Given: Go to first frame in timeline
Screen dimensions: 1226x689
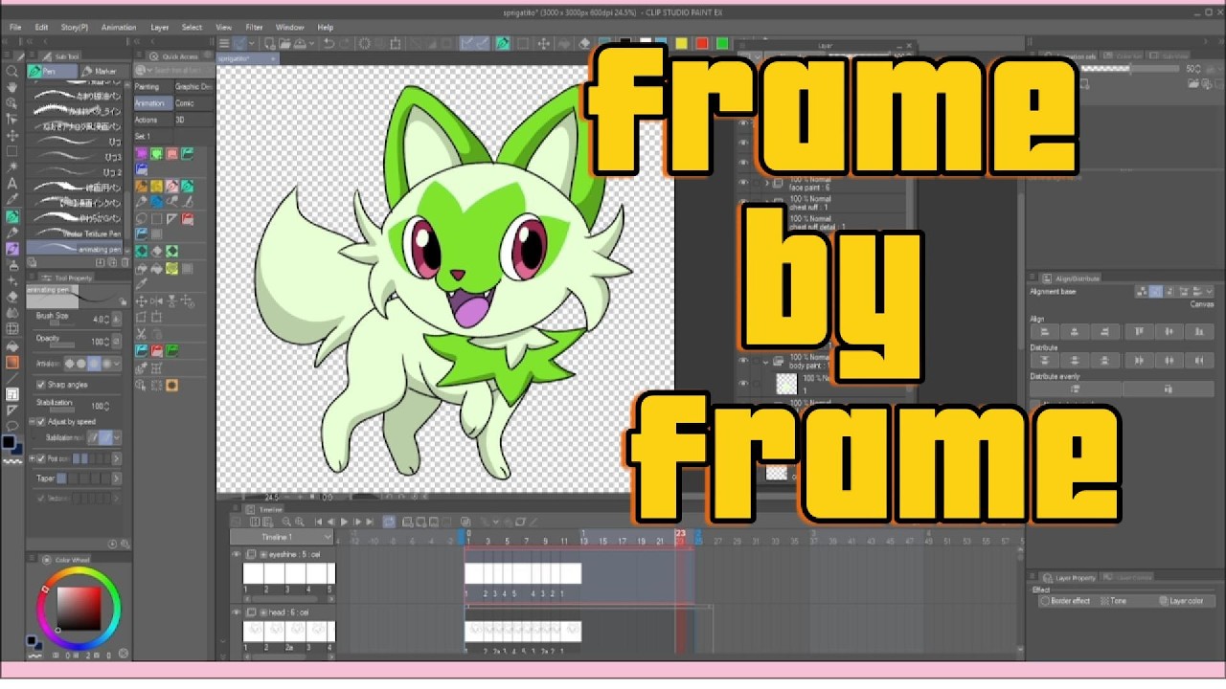Looking at the screenshot, I should (x=319, y=522).
